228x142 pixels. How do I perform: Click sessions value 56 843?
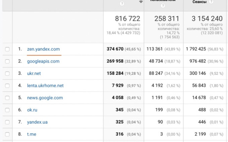click(199, 86)
